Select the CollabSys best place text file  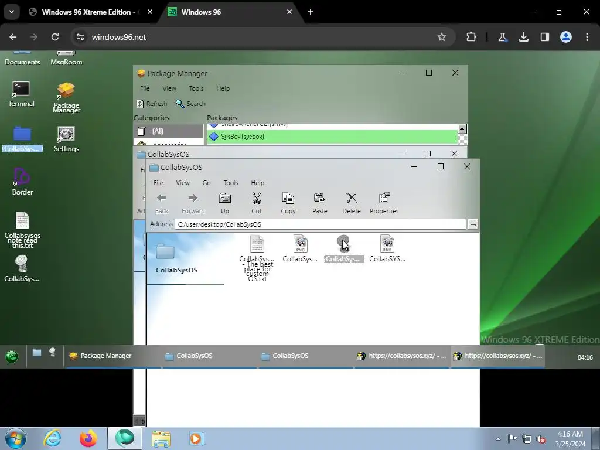(257, 258)
